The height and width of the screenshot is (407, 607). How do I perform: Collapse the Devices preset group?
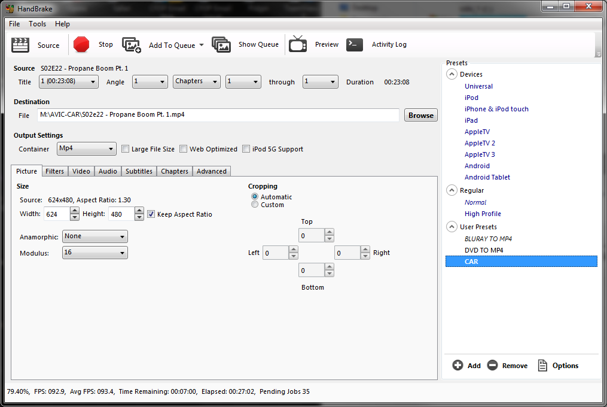click(x=452, y=74)
